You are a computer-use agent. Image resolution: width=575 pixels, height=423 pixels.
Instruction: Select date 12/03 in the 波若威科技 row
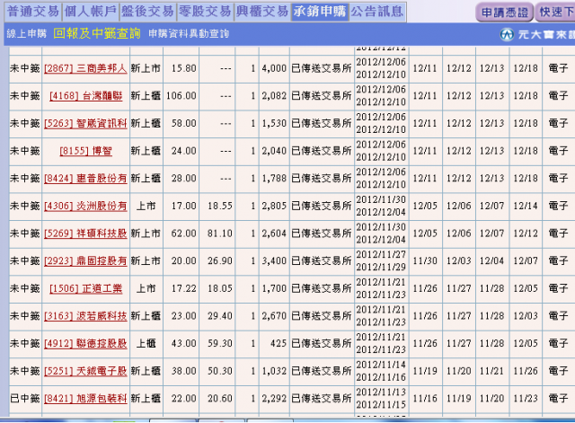pos(526,316)
